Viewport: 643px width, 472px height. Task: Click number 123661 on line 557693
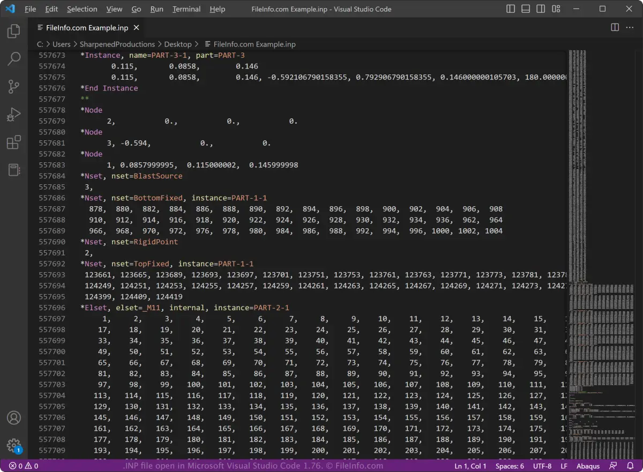point(98,275)
